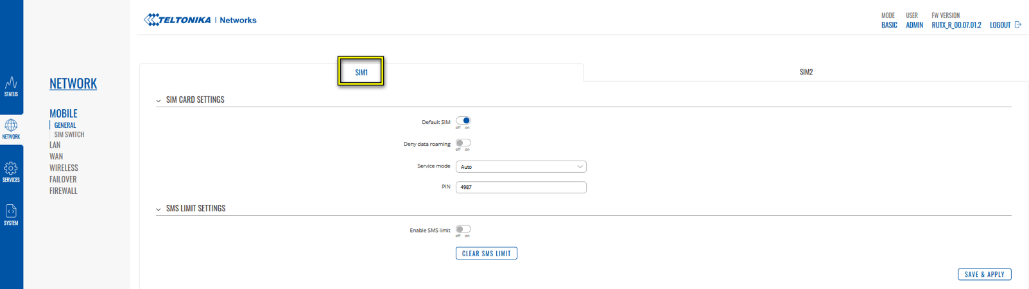Collapse the SIM Card Settings section
This screenshot has height=289, width=1029.
tap(159, 101)
